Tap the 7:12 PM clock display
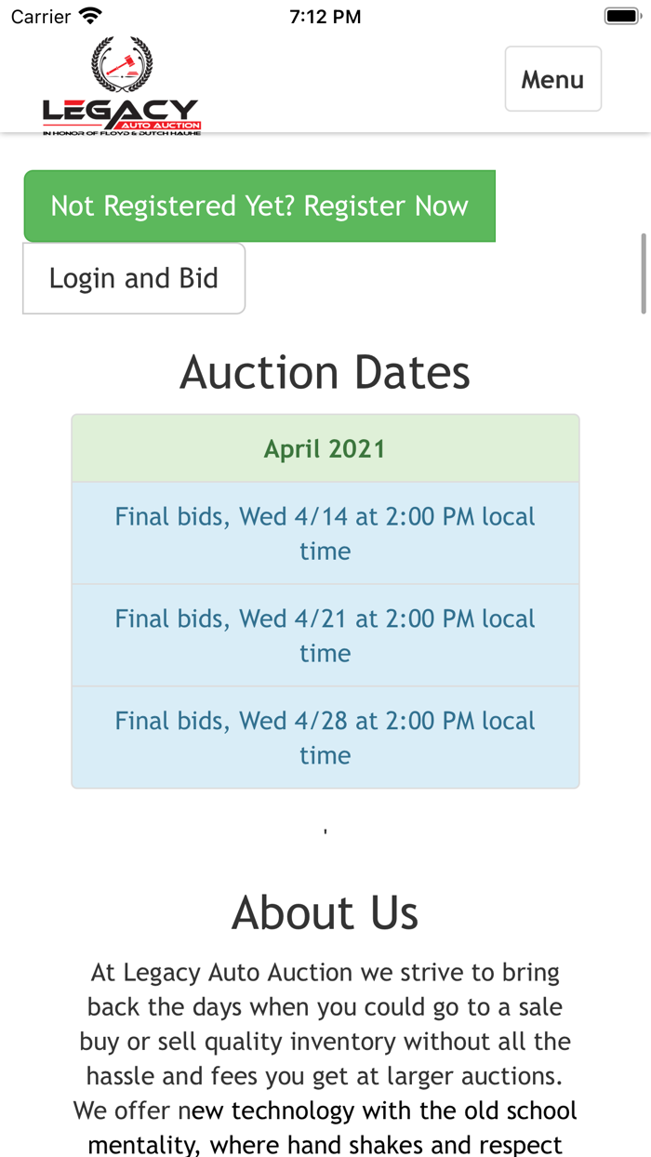This screenshot has width=651, height=1157. tap(325, 15)
